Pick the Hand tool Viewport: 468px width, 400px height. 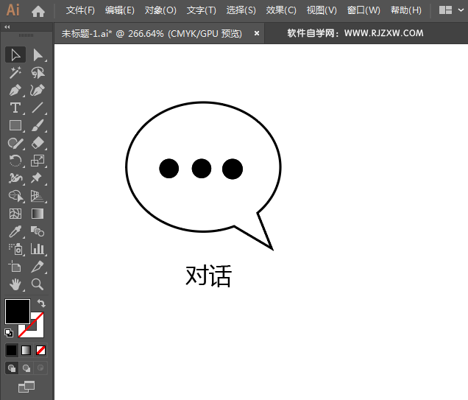pos(15,284)
